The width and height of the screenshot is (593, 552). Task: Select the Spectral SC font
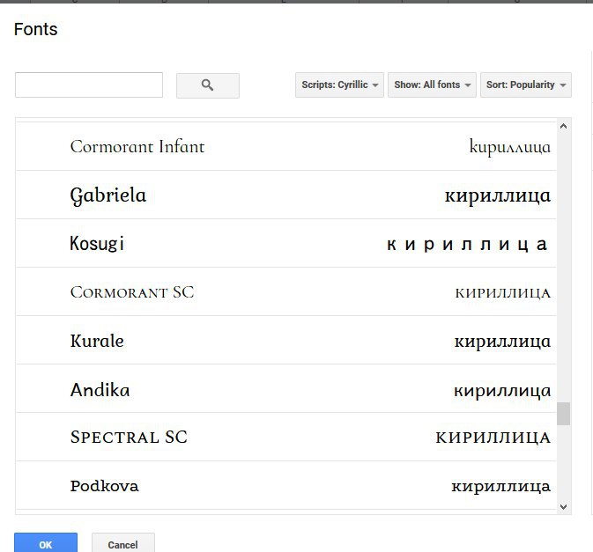(x=129, y=438)
